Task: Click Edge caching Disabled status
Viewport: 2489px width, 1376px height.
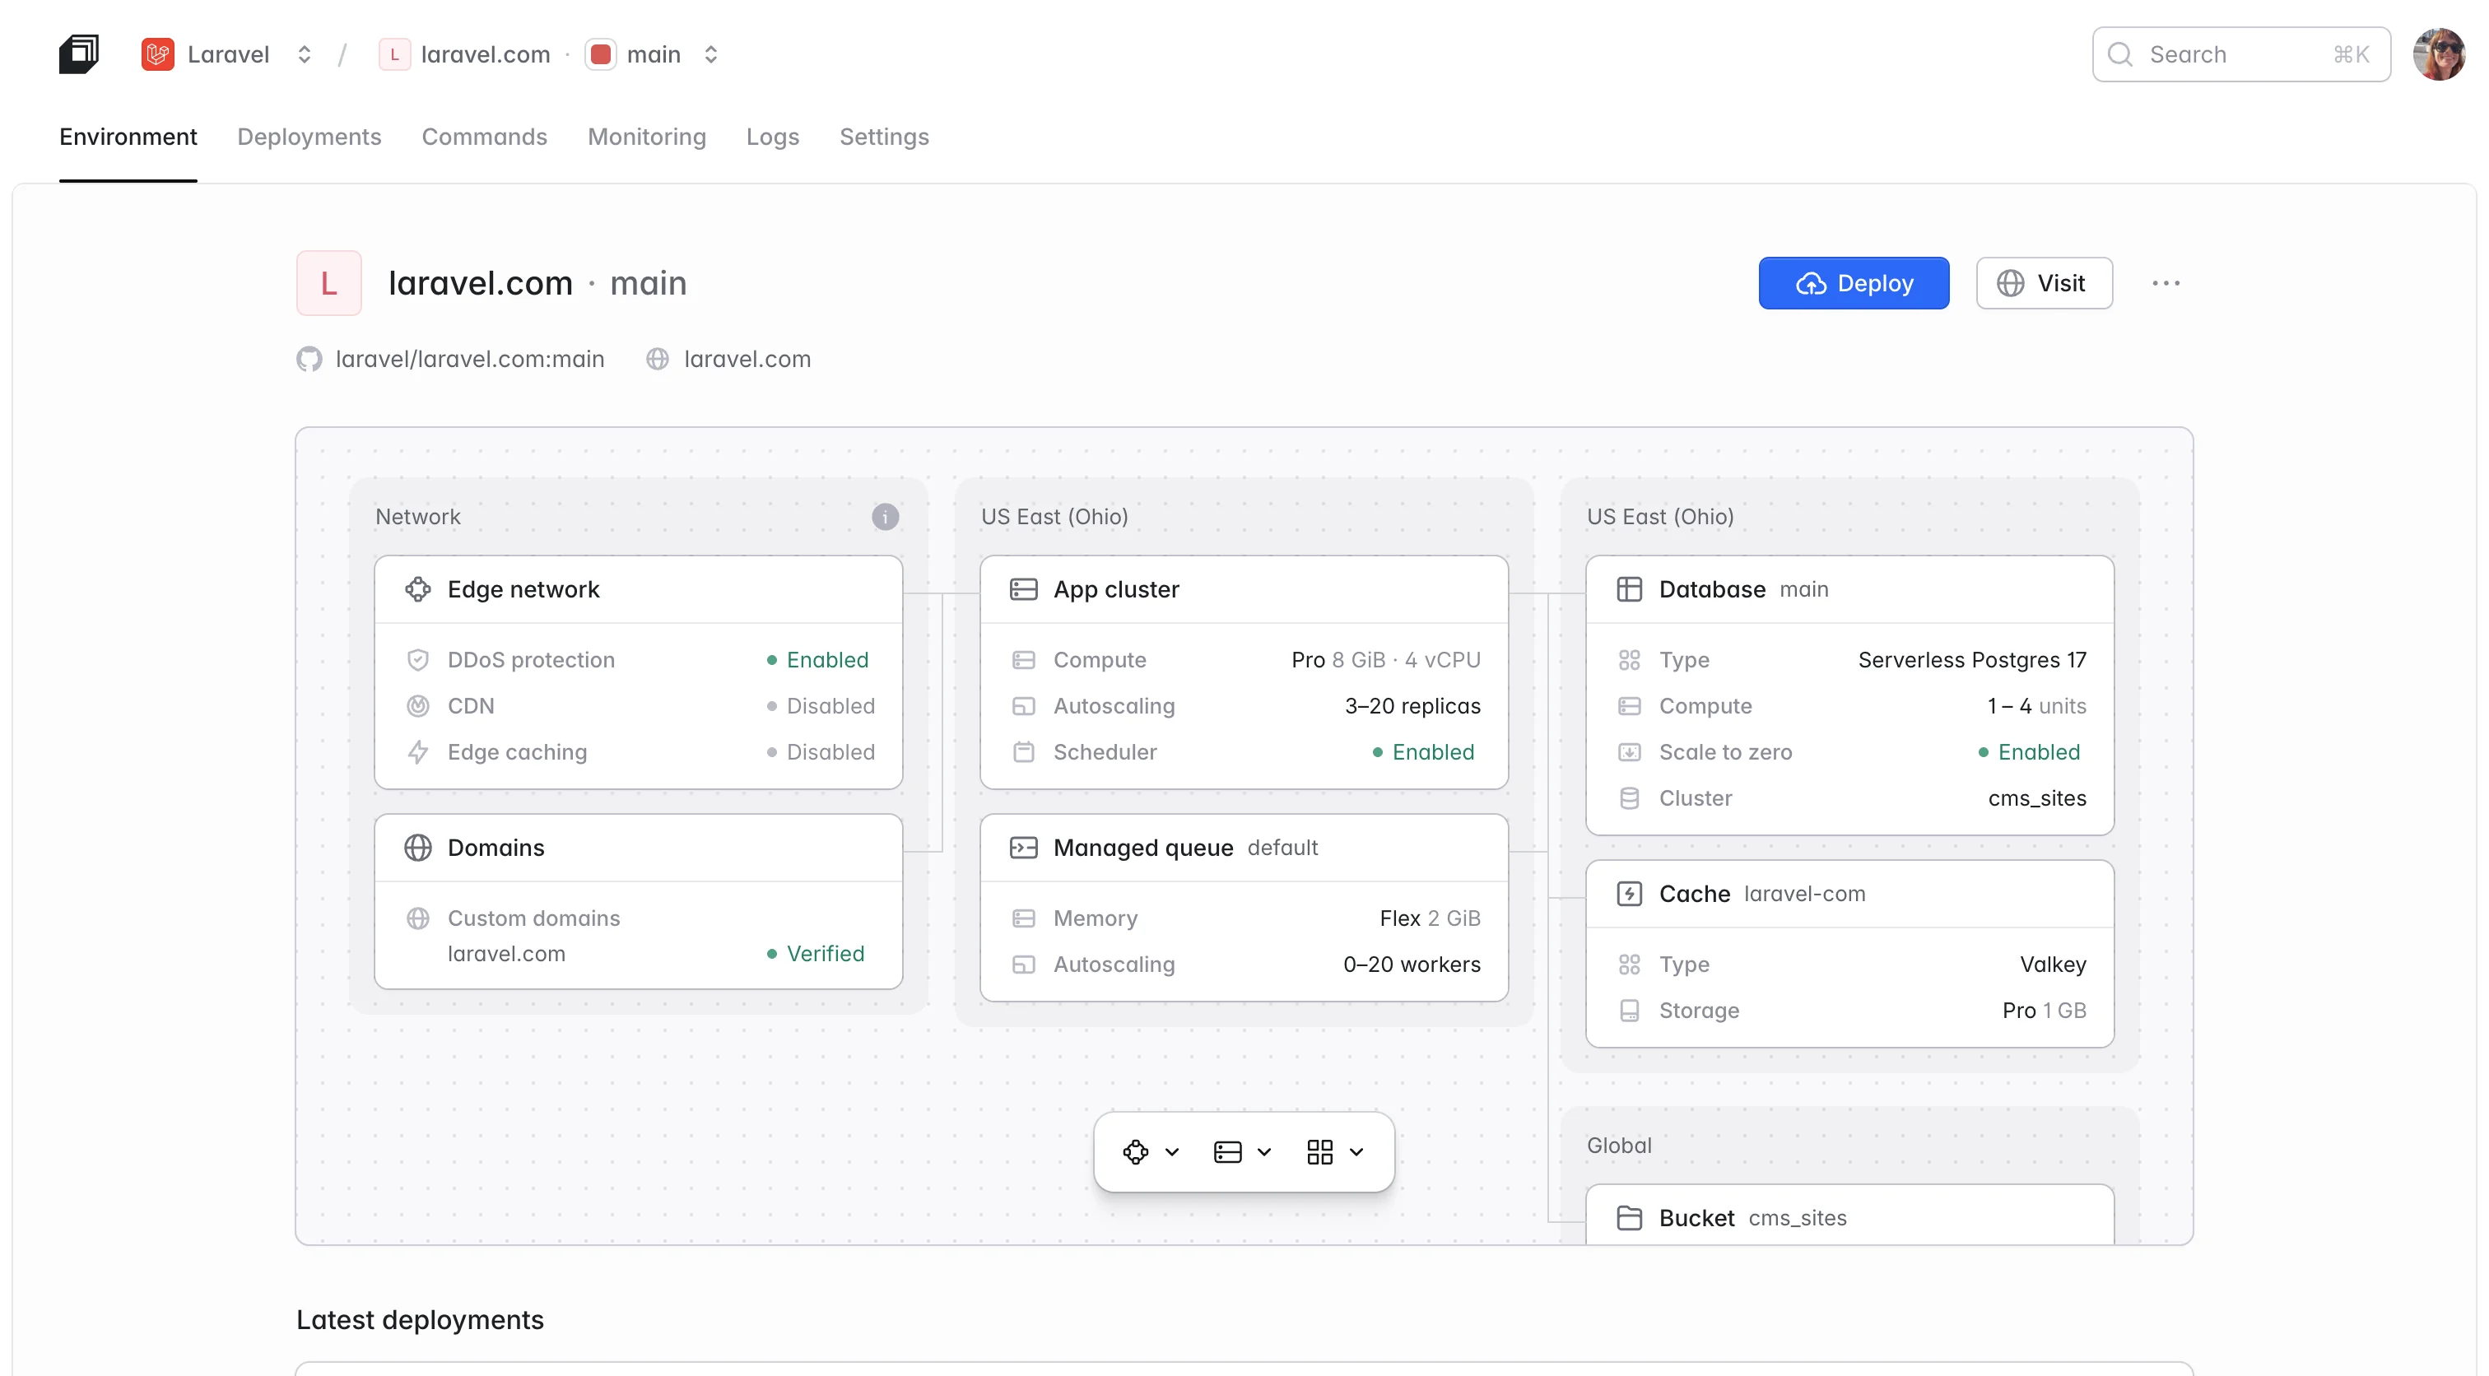Action: 821,753
